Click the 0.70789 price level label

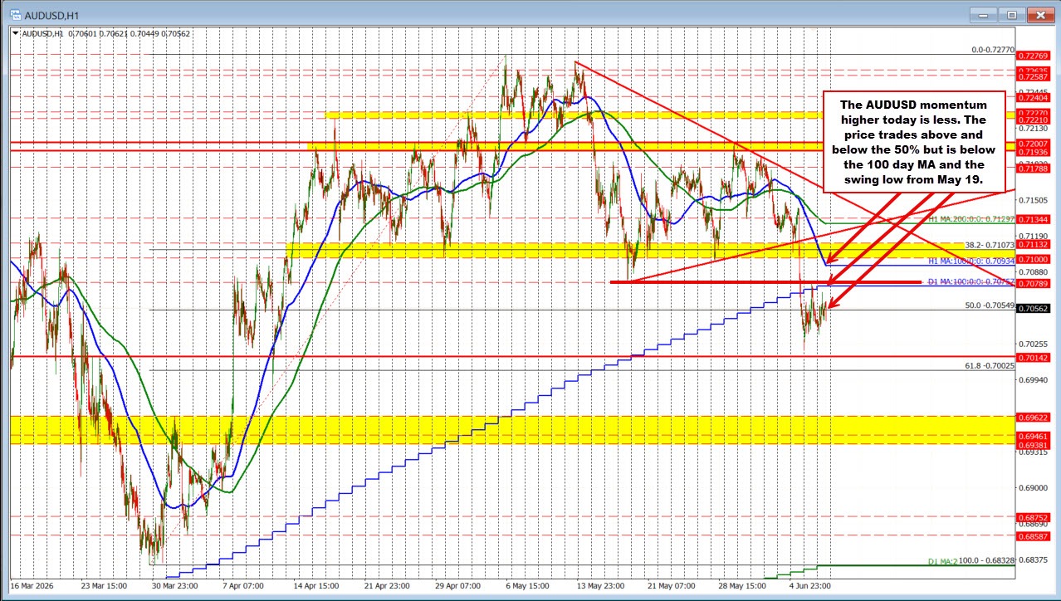(1034, 284)
